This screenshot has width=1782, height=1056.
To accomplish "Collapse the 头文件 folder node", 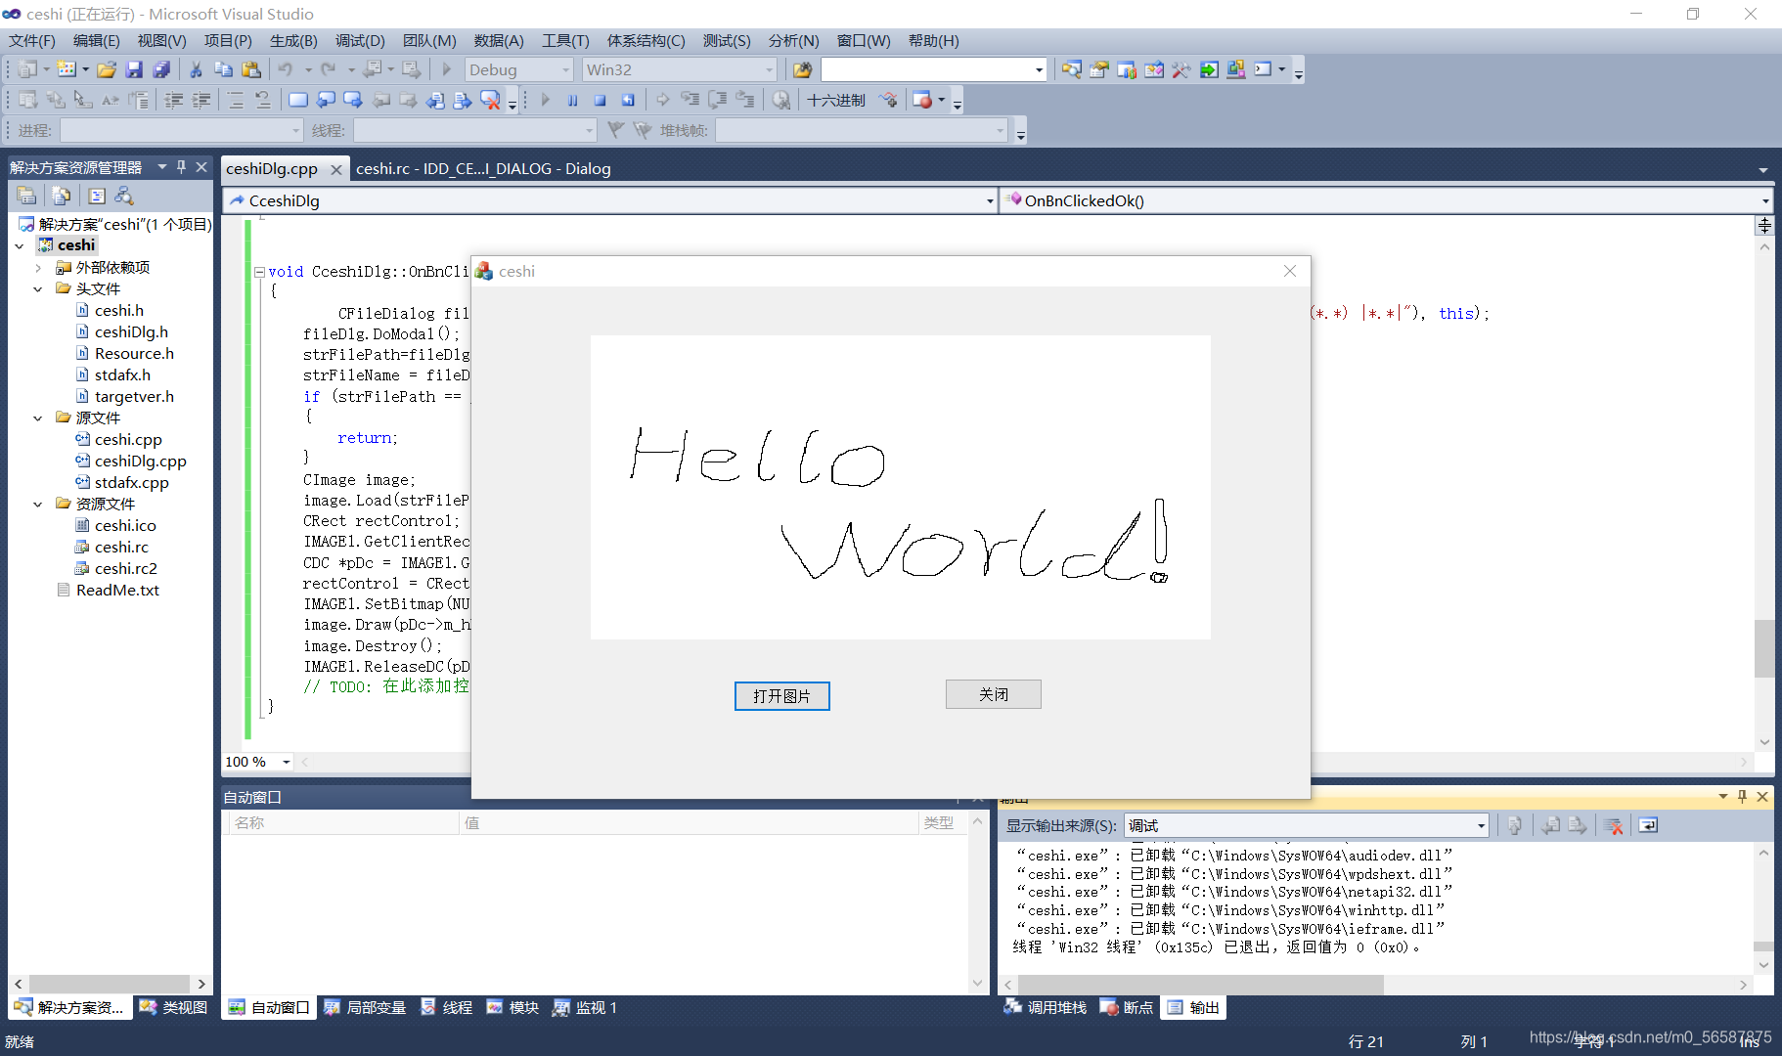I will click(37, 288).
